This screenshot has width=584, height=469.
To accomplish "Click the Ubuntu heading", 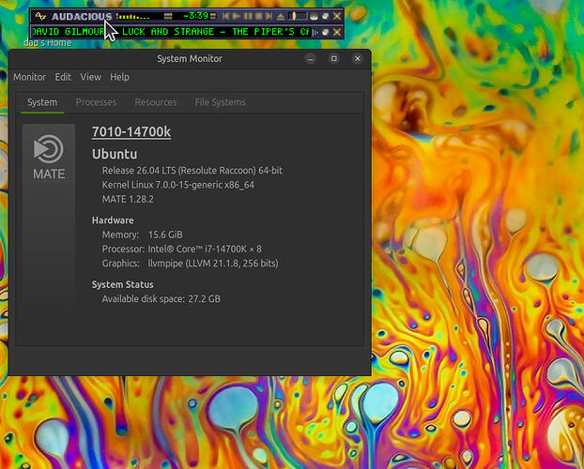I will click(115, 154).
